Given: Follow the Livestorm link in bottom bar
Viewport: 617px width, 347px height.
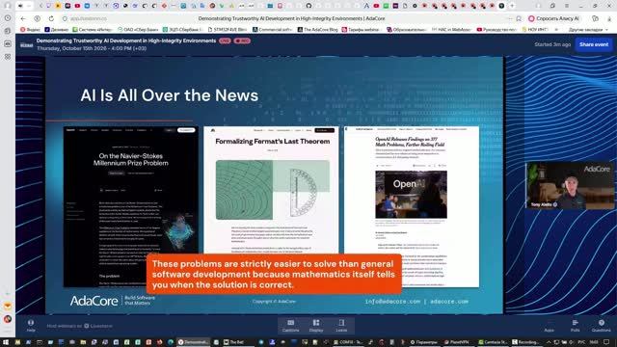Looking at the screenshot, I should pyautogui.click(x=98, y=326).
